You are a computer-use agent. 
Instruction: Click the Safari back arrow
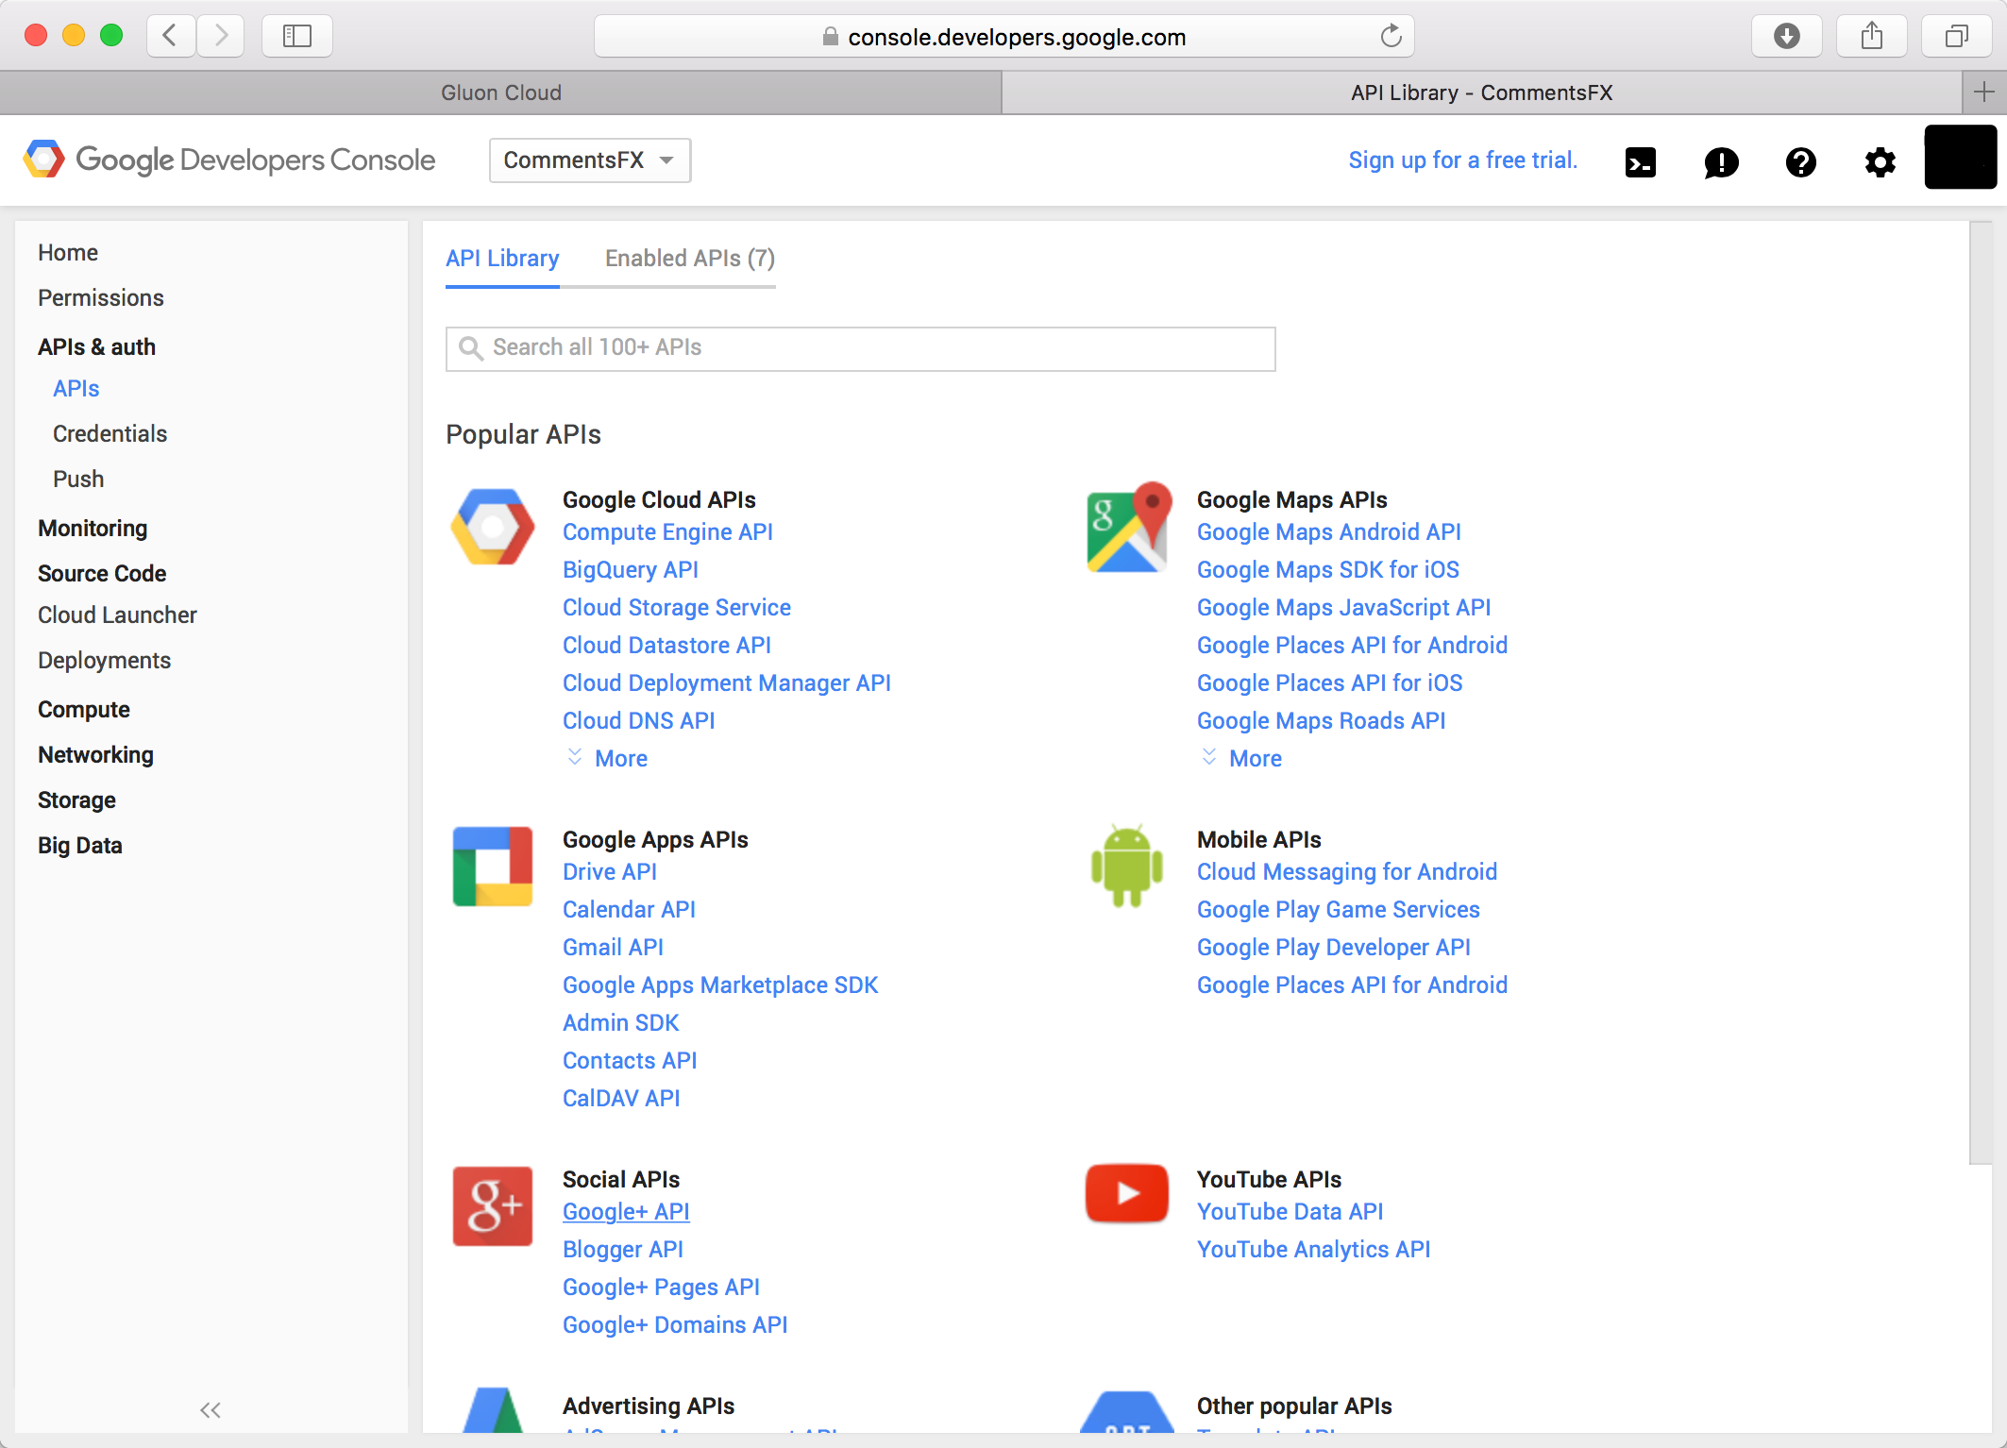[x=171, y=36]
